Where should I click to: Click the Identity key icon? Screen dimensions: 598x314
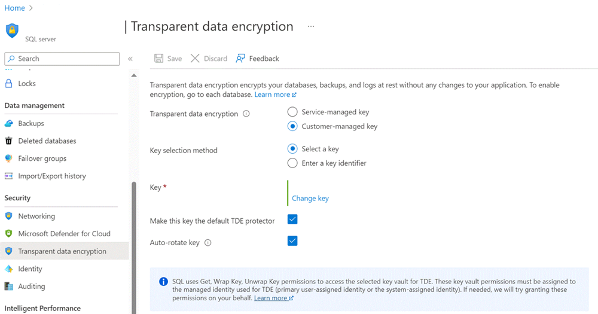point(8,269)
